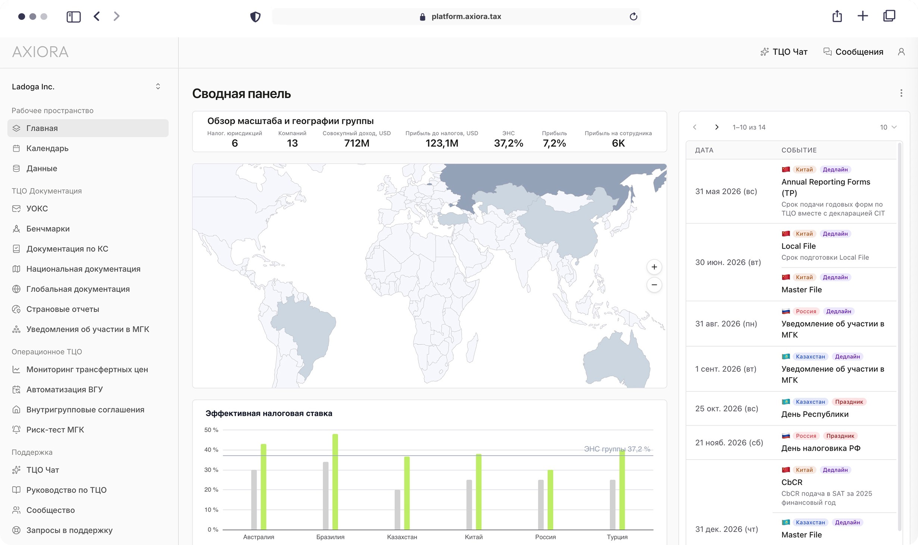Open Данные in the sidebar
This screenshot has height=545, width=918.
pyautogui.click(x=88, y=168)
